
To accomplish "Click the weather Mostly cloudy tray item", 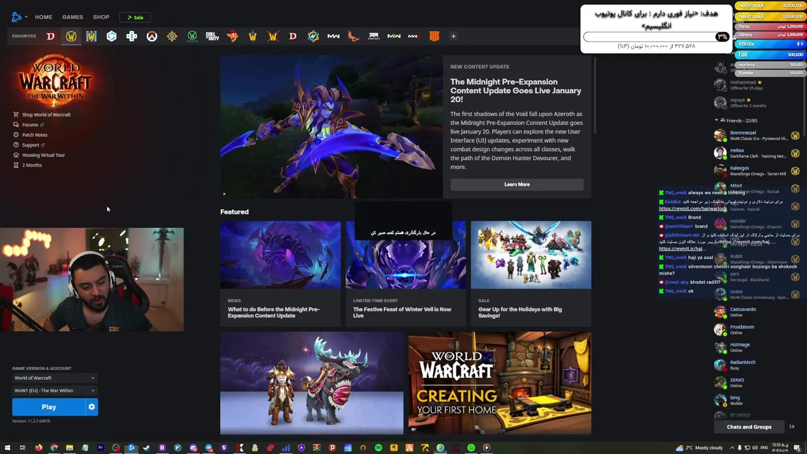I will click(x=699, y=448).
